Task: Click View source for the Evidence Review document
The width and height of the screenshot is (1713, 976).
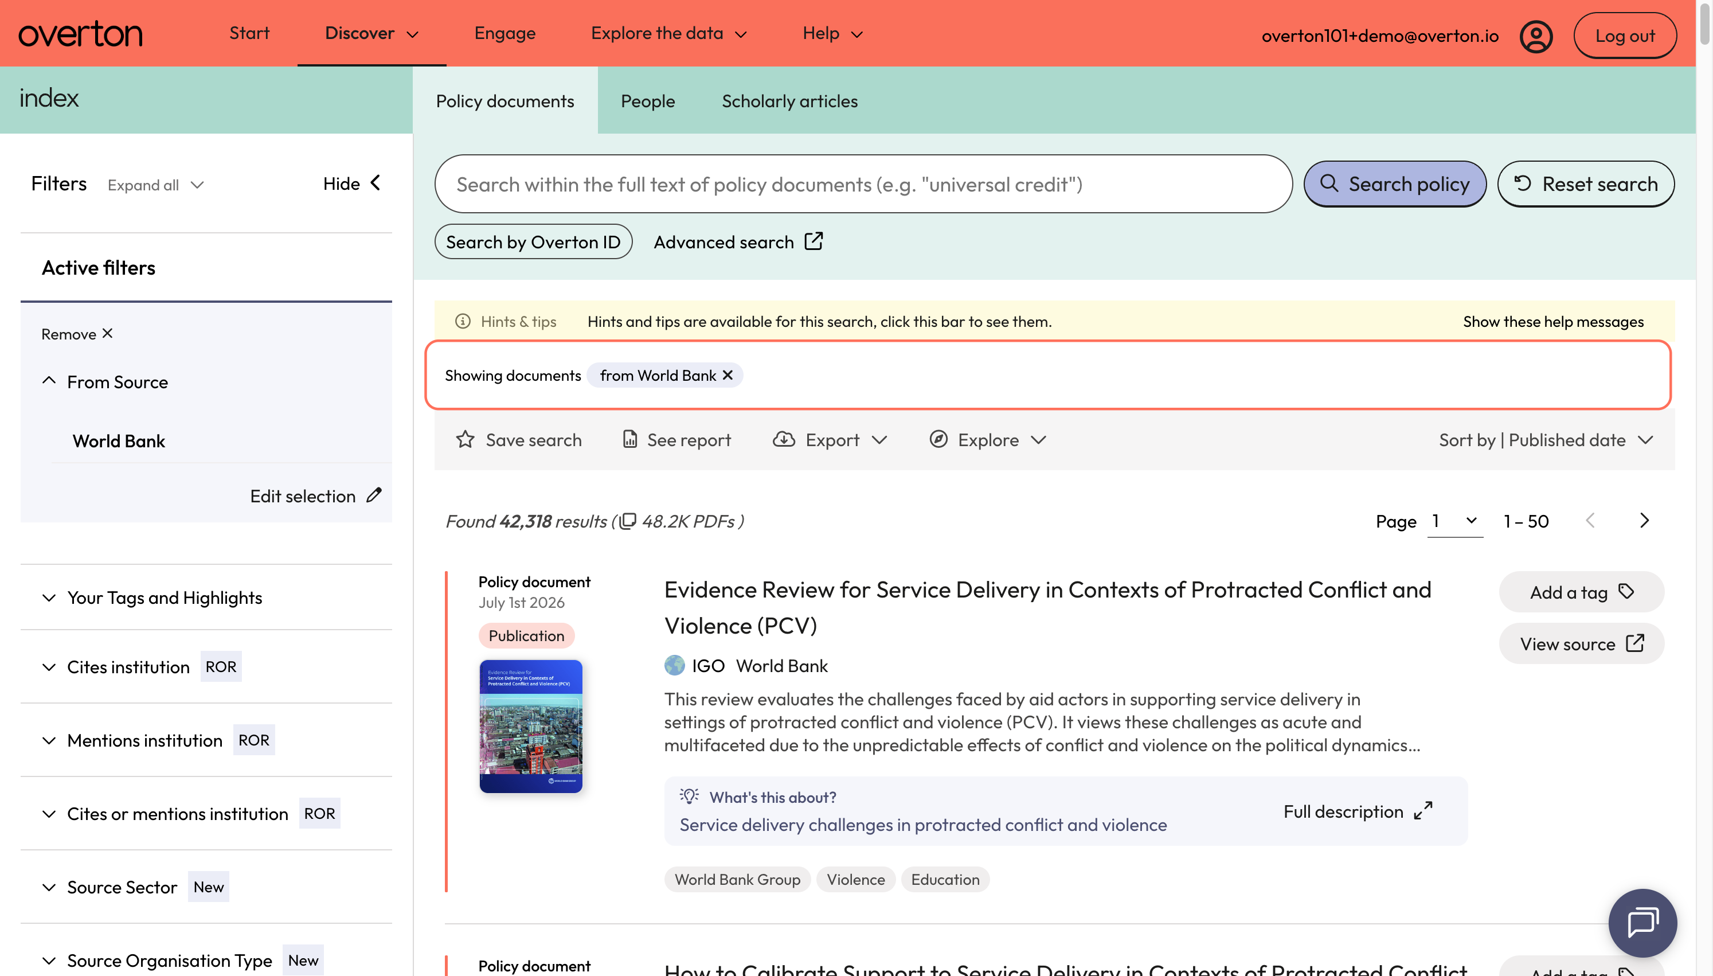Action: click(x=1581, y=643)
